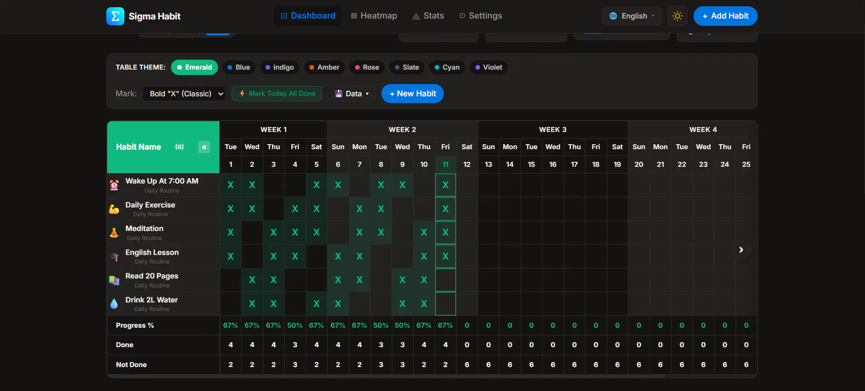Image resolution: width=865 pixels, height=391 pixels.
Task: Click the graduation cap icon for English Lesson
Action: [x=114, y=256]
